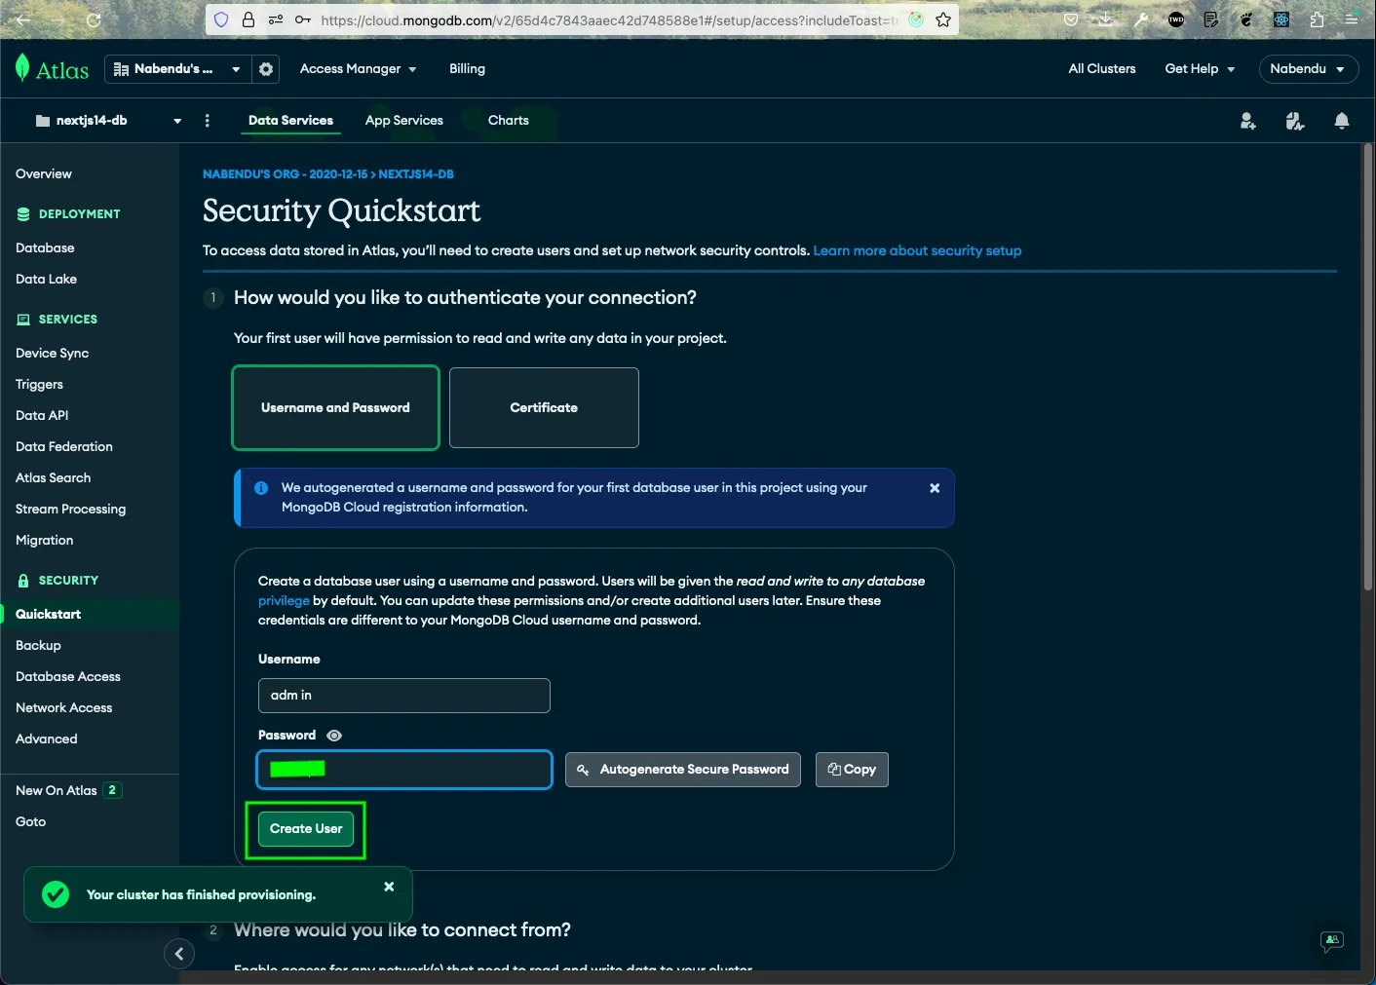
Task: Switch to the Data Services tab
Action: [290, 121]
